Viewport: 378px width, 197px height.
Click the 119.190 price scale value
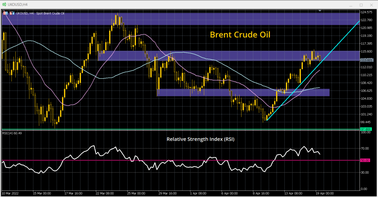[x=367, y=36]
